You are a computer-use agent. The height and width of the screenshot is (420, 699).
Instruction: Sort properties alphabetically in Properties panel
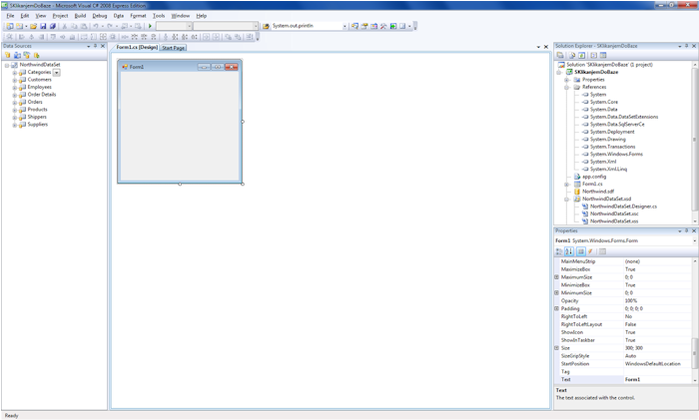(569, 251)
